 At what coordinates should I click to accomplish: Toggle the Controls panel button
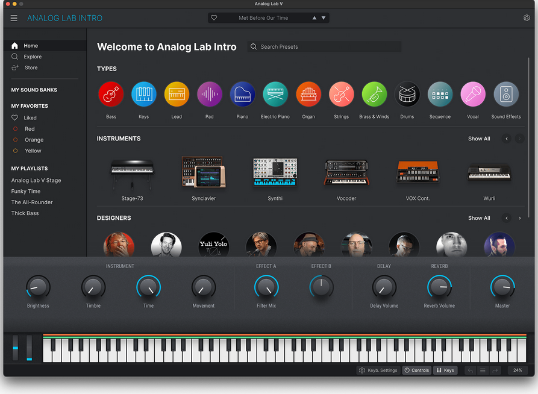[416, 371]
